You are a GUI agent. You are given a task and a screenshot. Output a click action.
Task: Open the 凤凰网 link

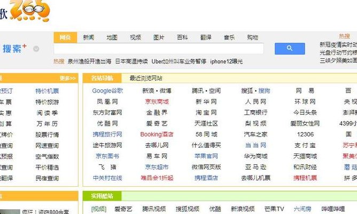pyautogui.click(x=107, y=102)
